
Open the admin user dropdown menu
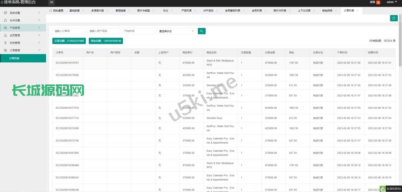point(391,2)
